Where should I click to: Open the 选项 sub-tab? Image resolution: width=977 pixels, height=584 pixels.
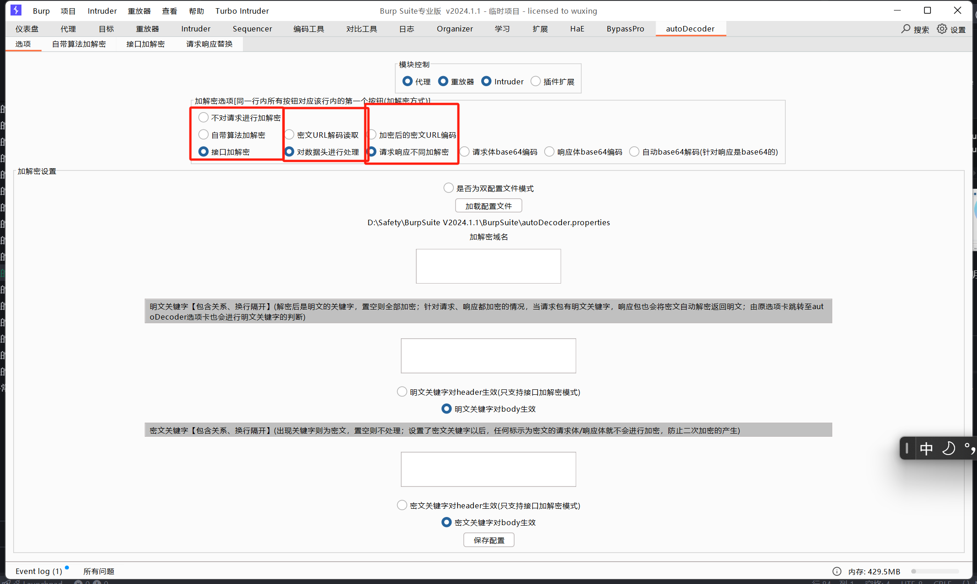tap(23, 44)
